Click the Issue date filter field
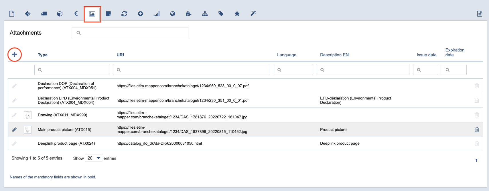The image size is (489, 191). point(425,70)
